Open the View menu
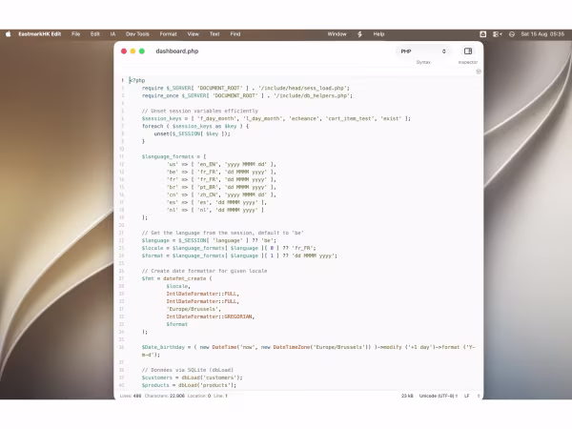 tap(194, 34)
